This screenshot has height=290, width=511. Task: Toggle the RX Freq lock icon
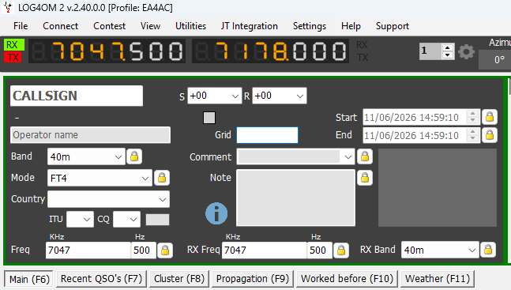pyautogui.click(x=341, y=250)
